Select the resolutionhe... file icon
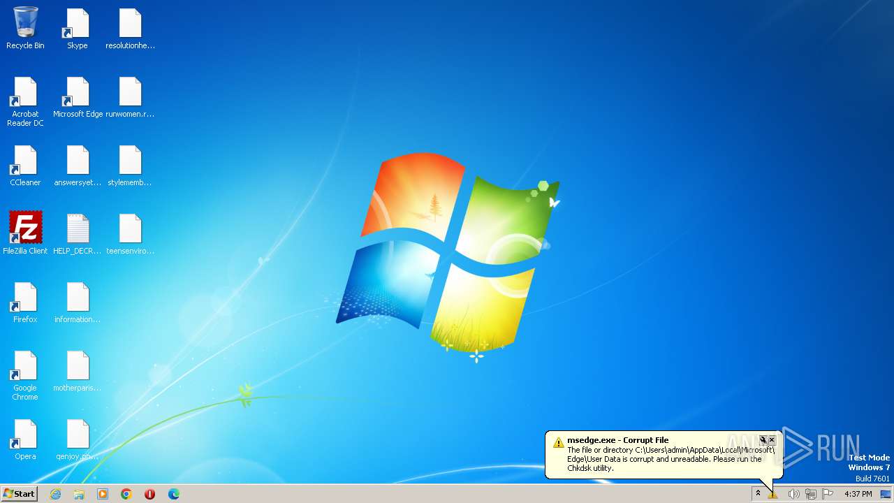 (x=130, y=28)
